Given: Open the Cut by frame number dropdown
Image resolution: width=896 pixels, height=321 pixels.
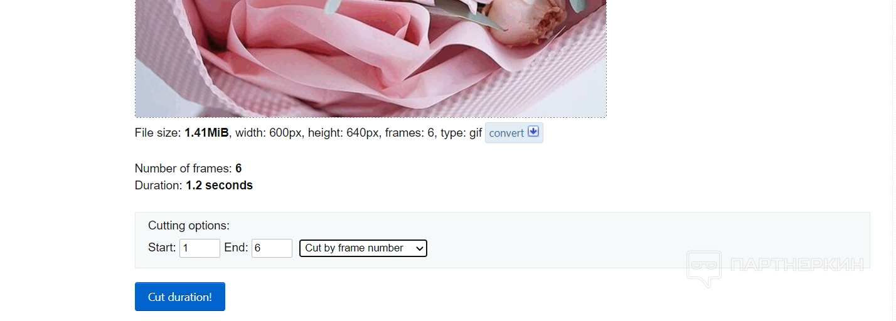Looking at the screenshot, I should (363, 248).
